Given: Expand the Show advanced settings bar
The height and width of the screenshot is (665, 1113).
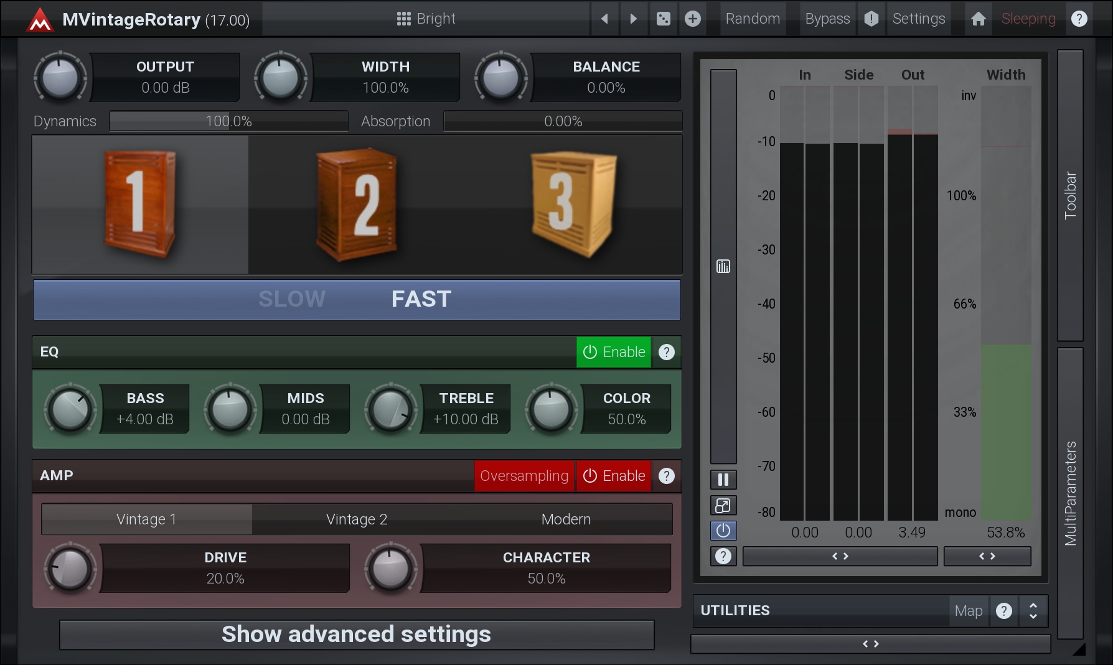Looking at the screenshot, I should [357, 635].
